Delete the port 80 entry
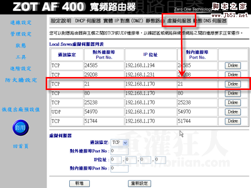 point(233,93)
